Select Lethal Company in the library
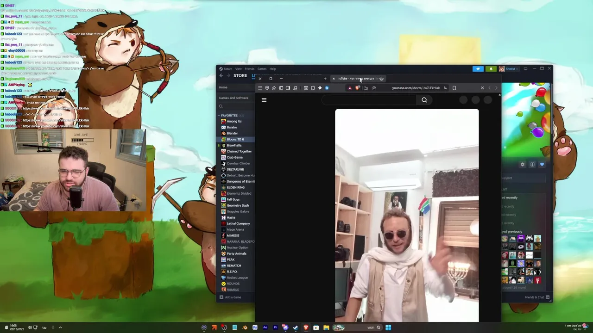 (238, 223)
